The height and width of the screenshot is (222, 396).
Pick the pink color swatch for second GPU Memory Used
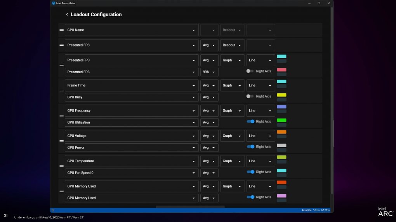tap(281, 196)
